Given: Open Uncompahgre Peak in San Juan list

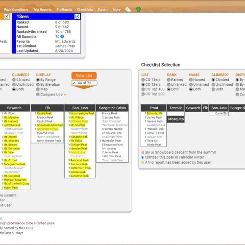Looking at the screenshot, I should (82, 113).
